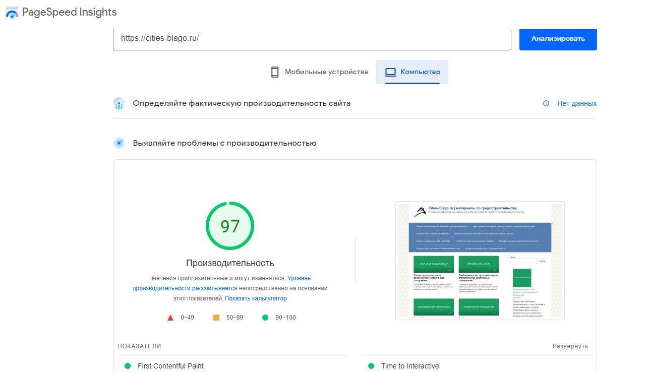Click the green dot beside Time to Interactive
The image size is (646, 373).
point(371,366)
